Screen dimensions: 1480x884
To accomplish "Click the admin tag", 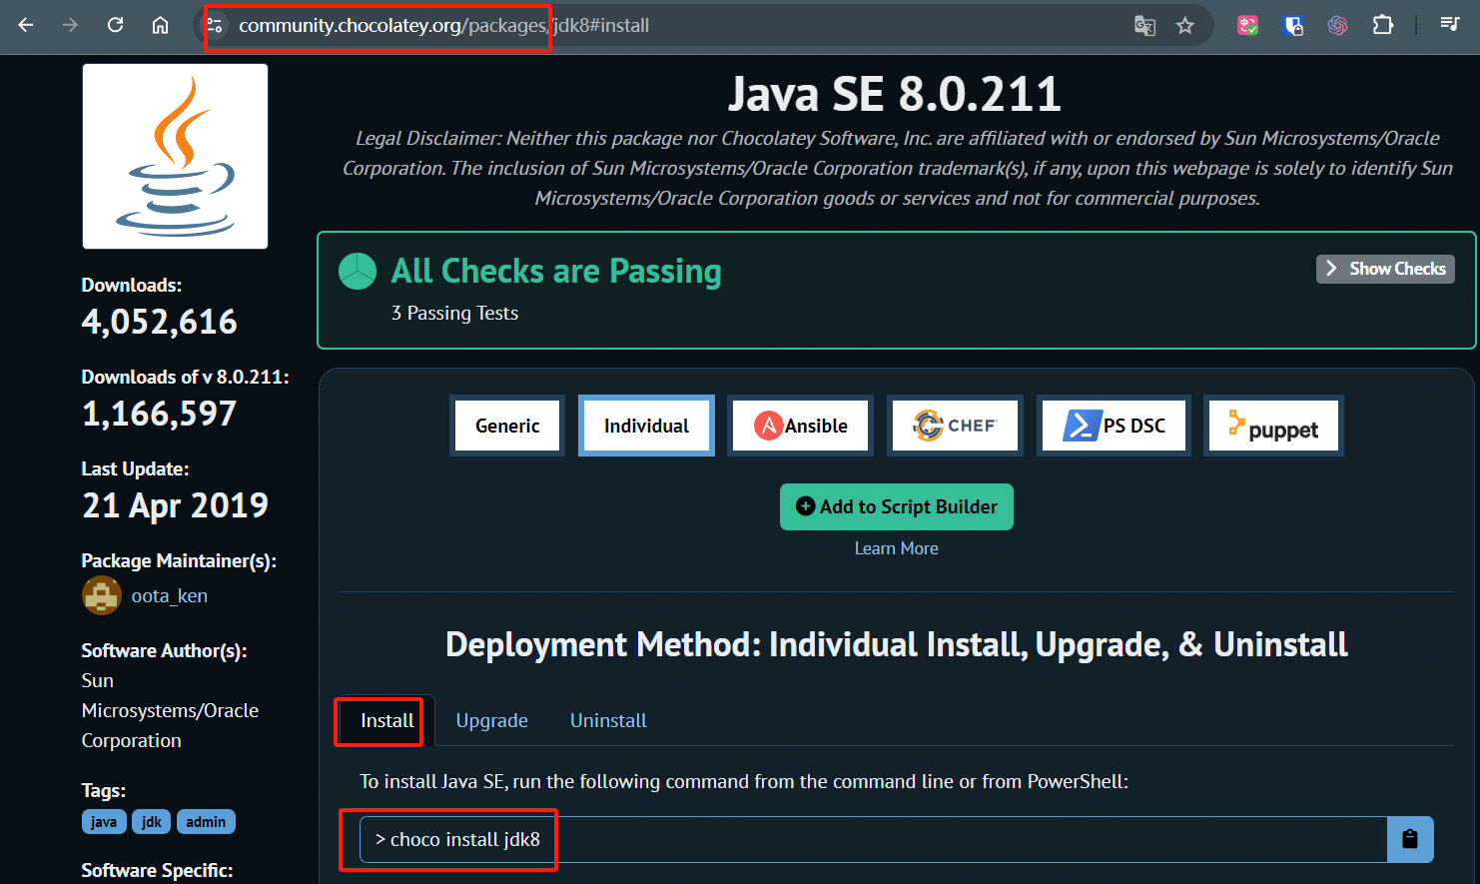I will [206, 821].
